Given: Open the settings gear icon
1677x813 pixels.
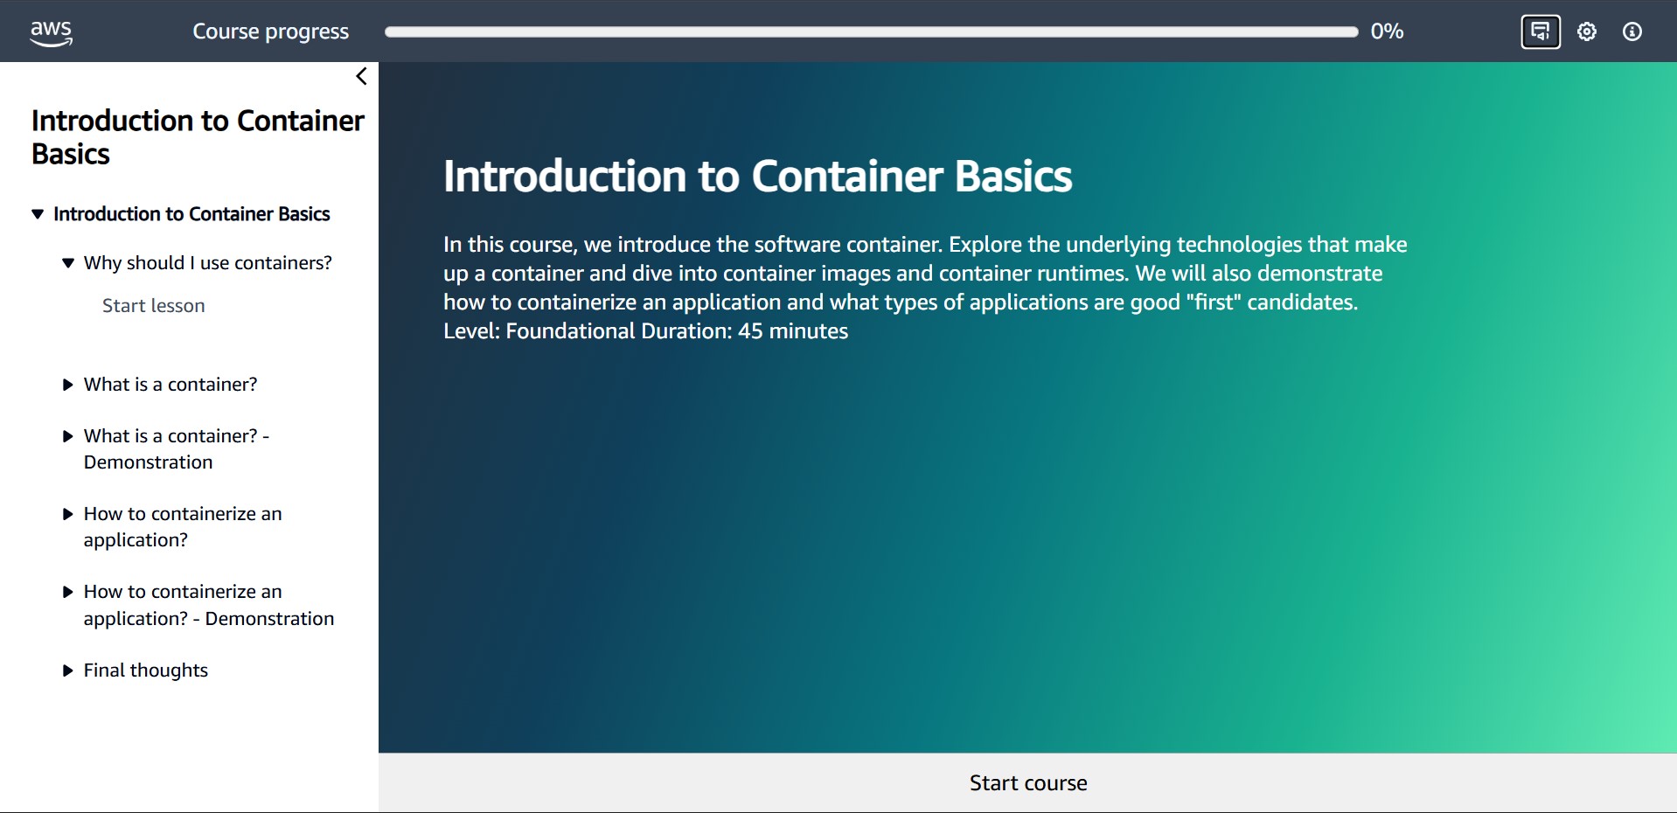Looking at the screenshot, I should 1586,32.
